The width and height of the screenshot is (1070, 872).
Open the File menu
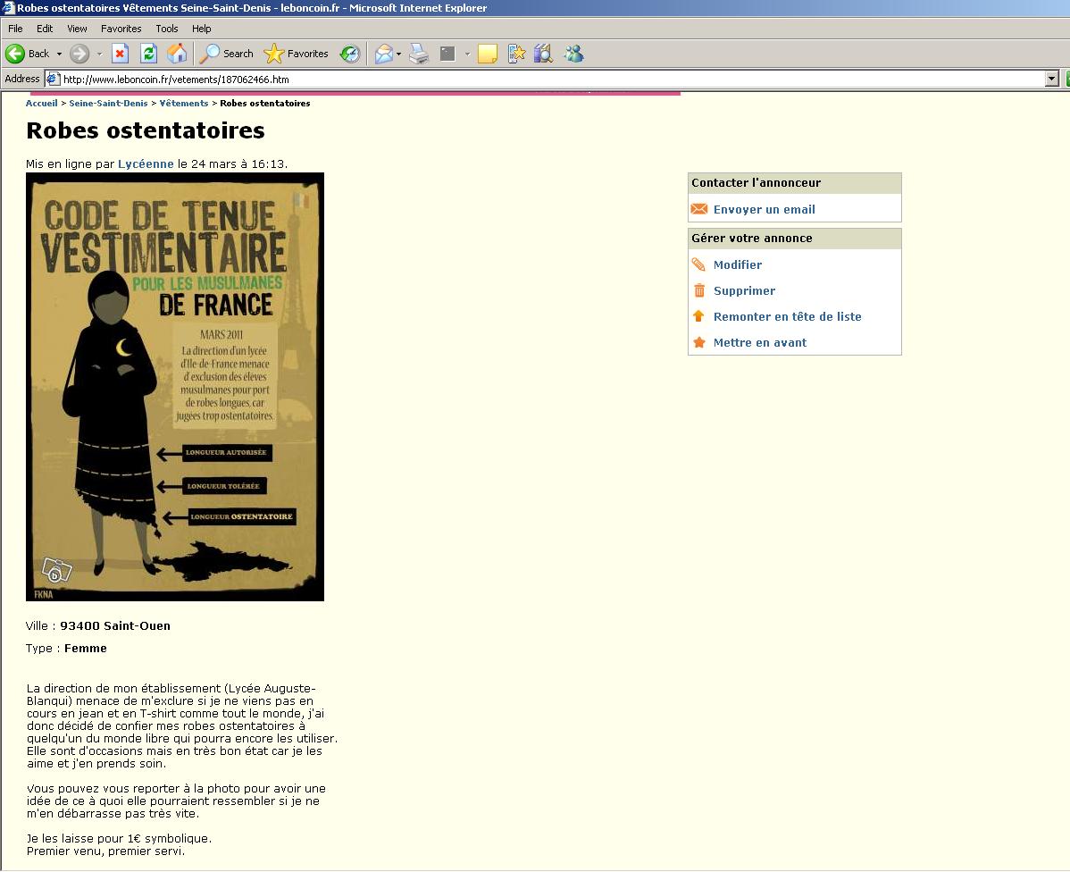click(x=15, y=29)
